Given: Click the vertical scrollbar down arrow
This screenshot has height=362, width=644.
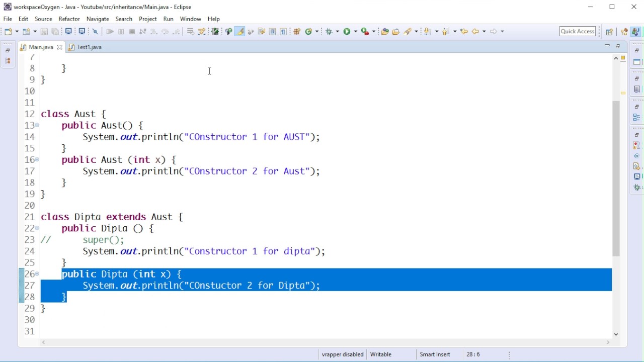Looking at the screenshot, I should 616,334.
